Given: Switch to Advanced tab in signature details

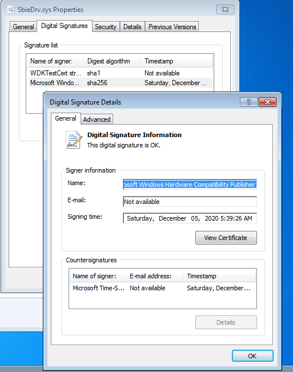Looking at the screenshot, I should coord(97,119).
